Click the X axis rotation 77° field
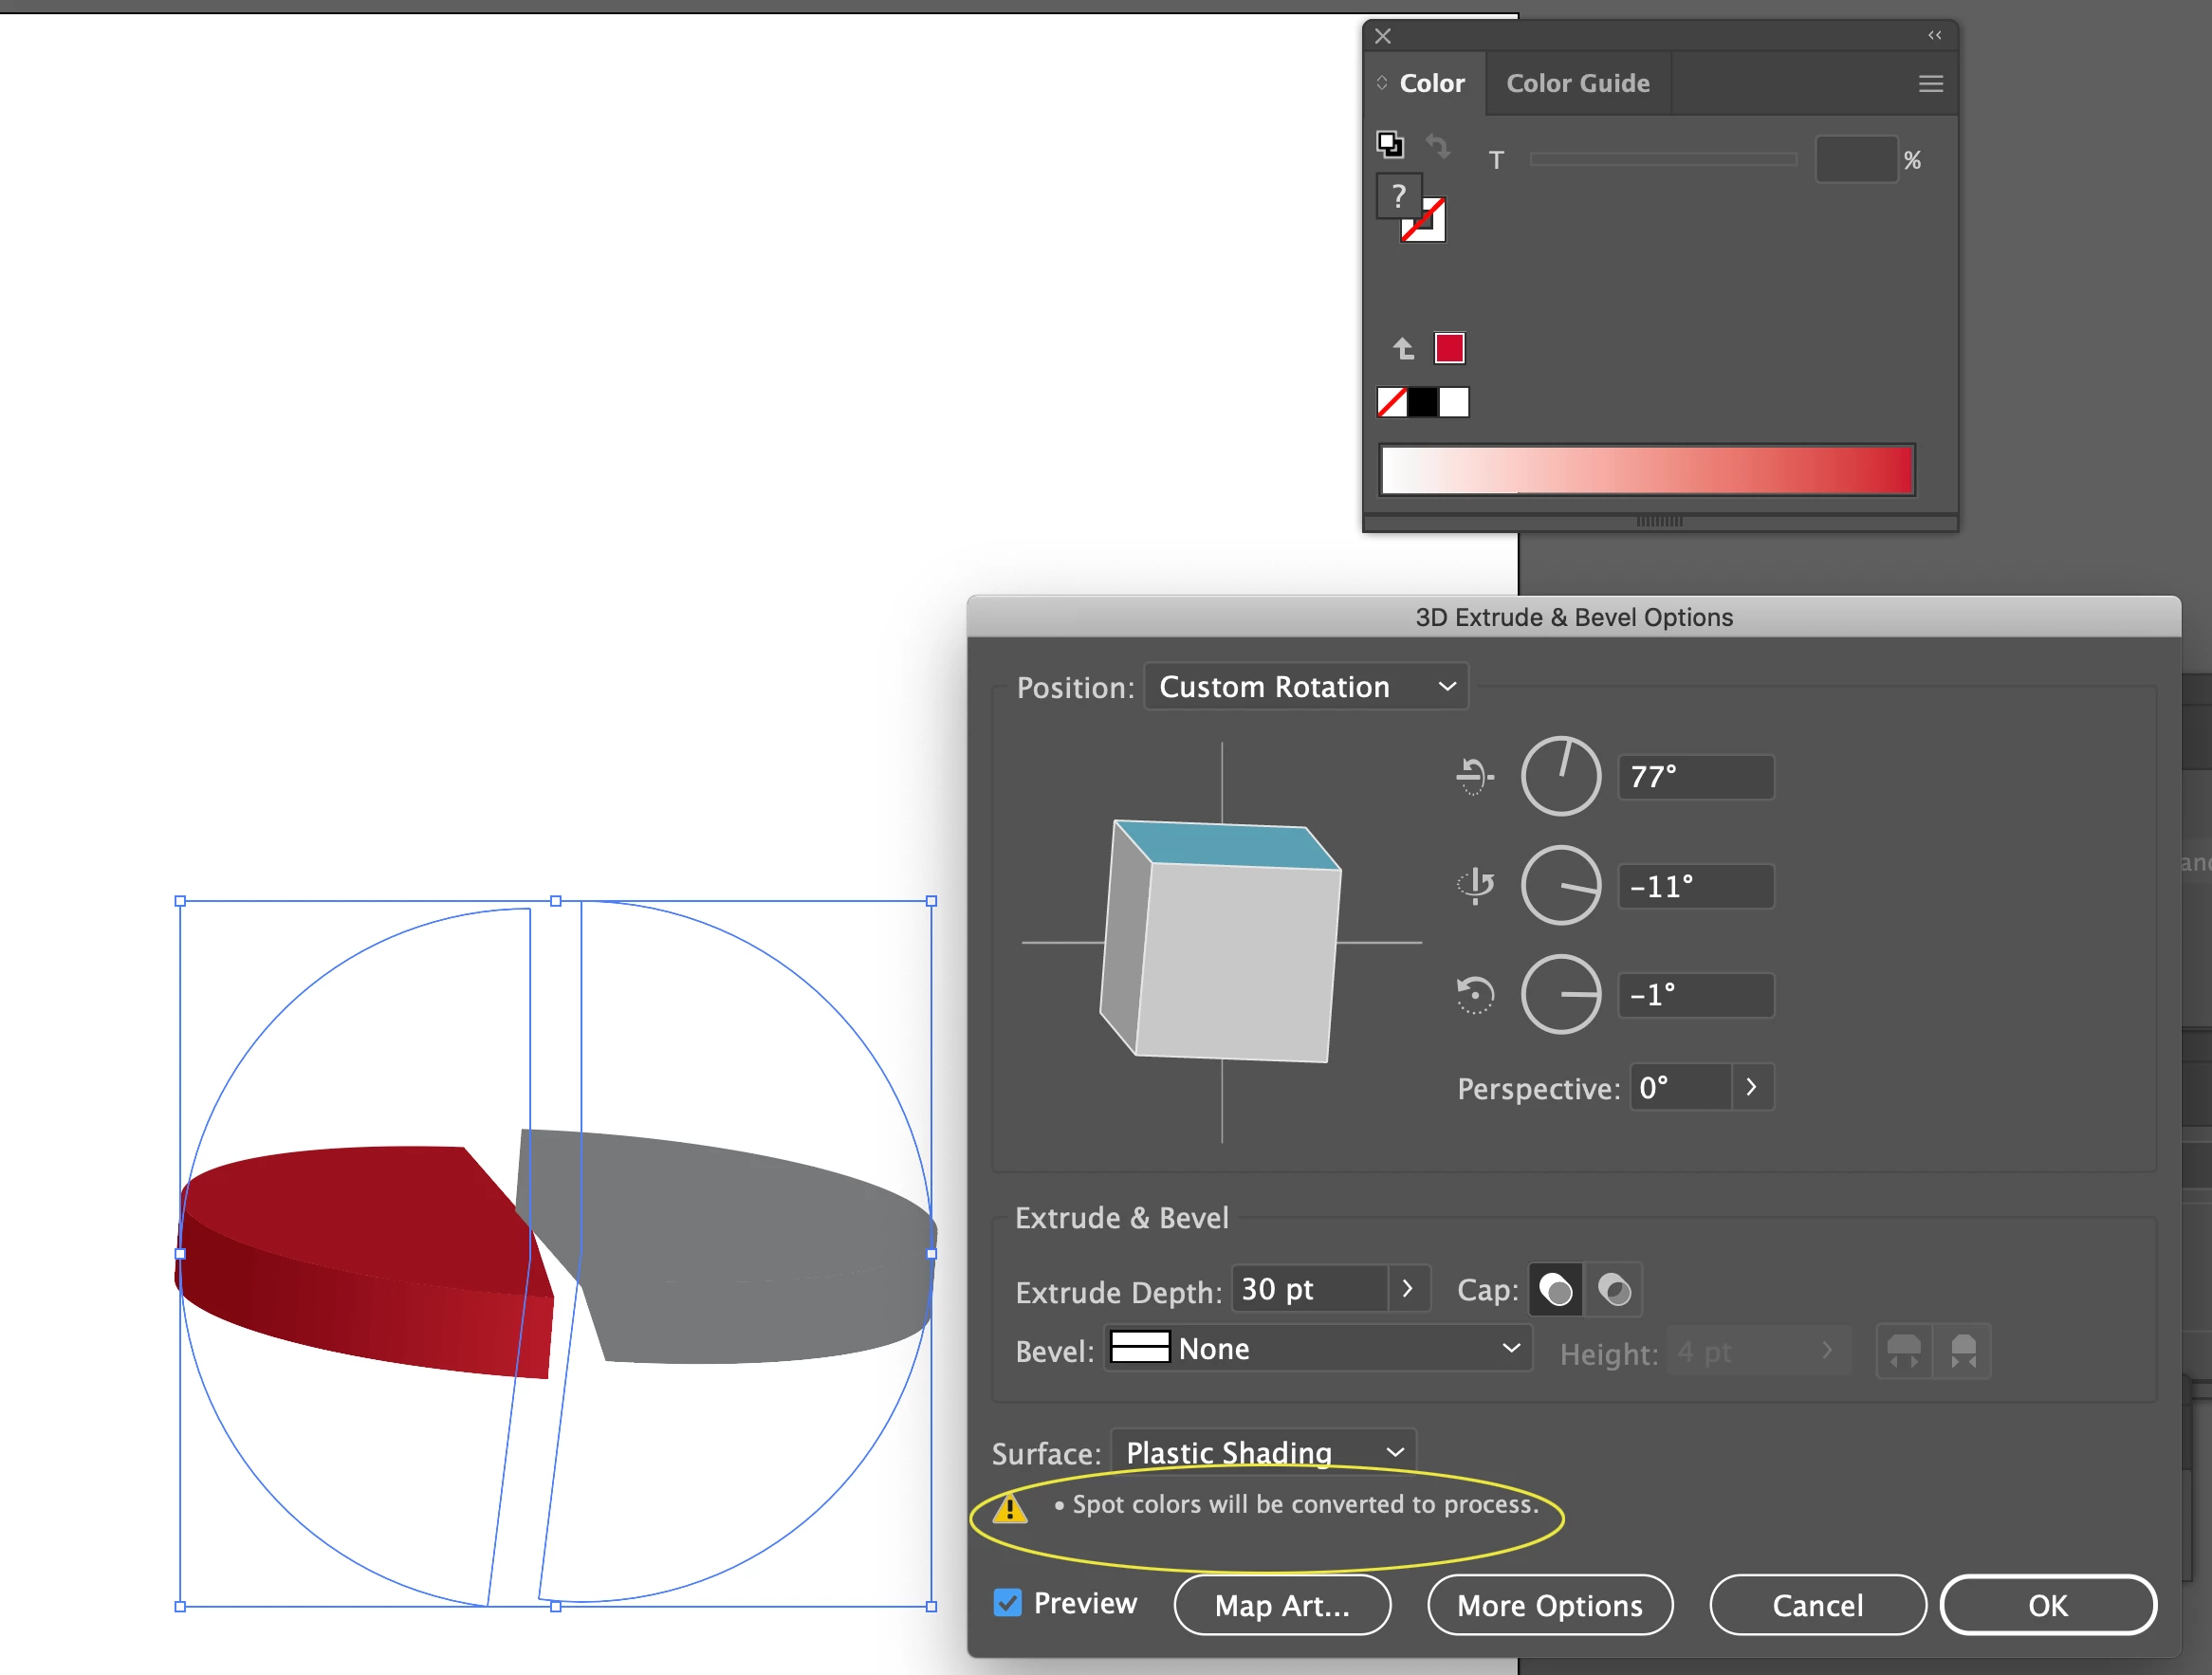Screen dimensions: 2212x1675 tap(1695, 777)
